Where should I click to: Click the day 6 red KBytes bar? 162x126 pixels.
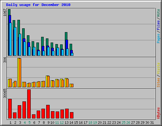coord(34,116)
